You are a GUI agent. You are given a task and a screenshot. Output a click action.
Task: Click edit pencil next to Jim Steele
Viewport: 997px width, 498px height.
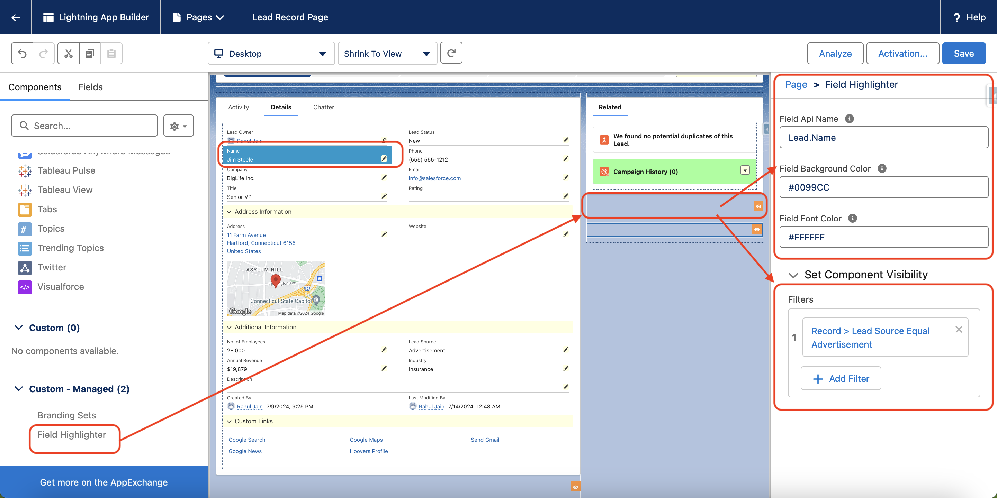coord(384,158)
